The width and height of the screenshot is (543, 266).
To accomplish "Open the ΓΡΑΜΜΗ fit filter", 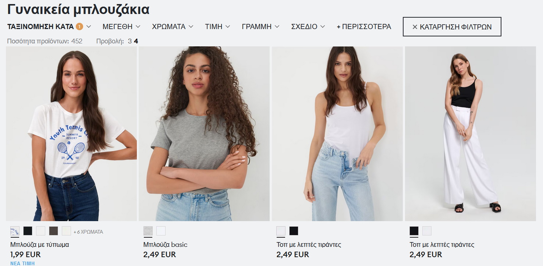I will point(260,26).
